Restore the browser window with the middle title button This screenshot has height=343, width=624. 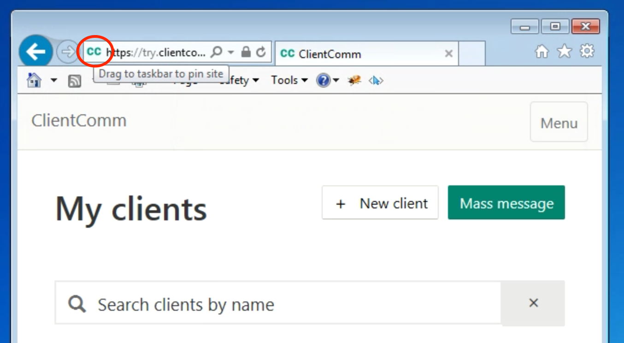[555, 26]
